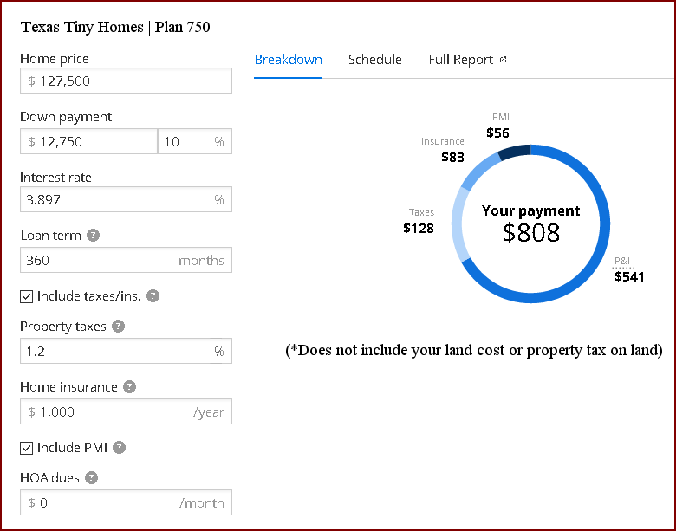Open the HOA dues help icon

[91, 477]
